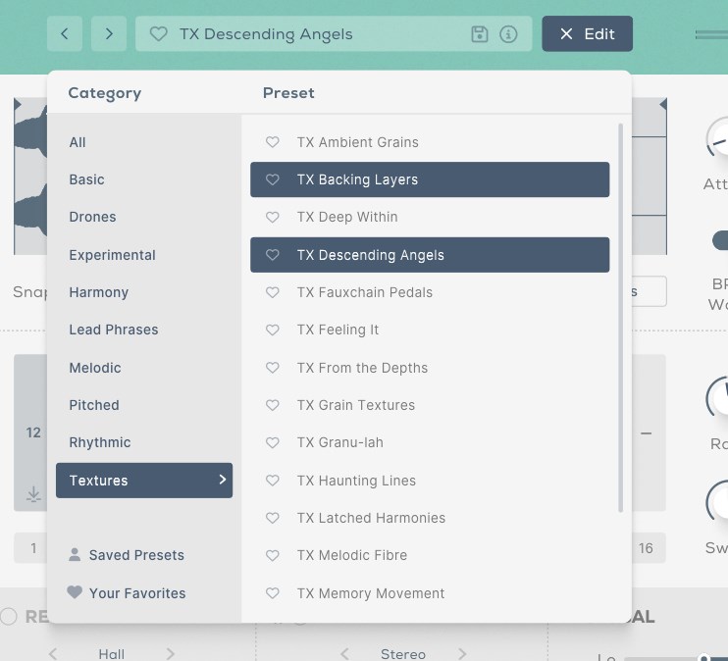Favorite the current preset in the header bar

[x=158, y=34]
